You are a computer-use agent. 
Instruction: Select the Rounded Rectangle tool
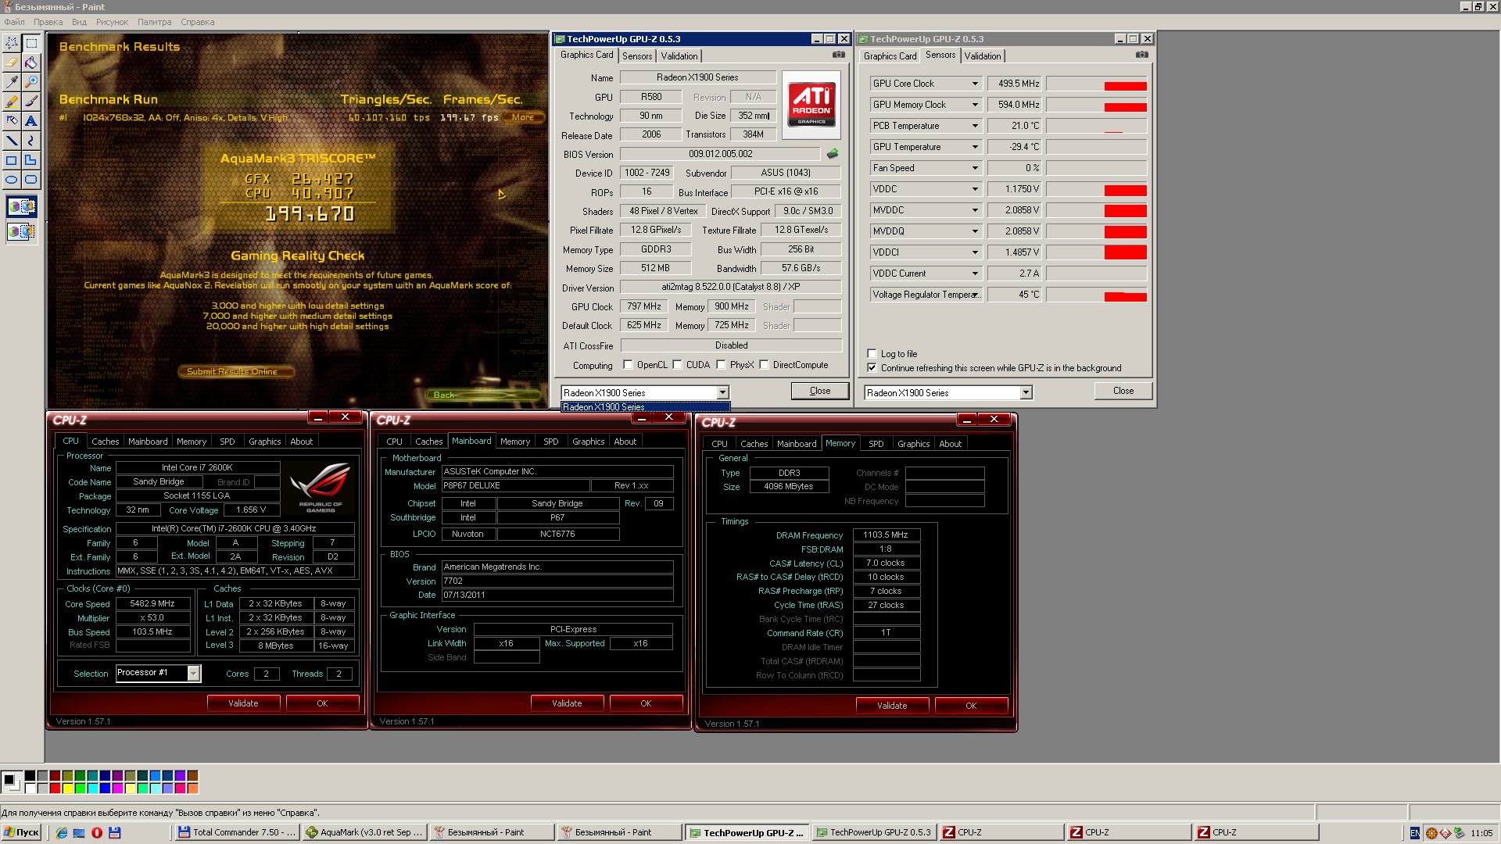[x=31, y=179]
